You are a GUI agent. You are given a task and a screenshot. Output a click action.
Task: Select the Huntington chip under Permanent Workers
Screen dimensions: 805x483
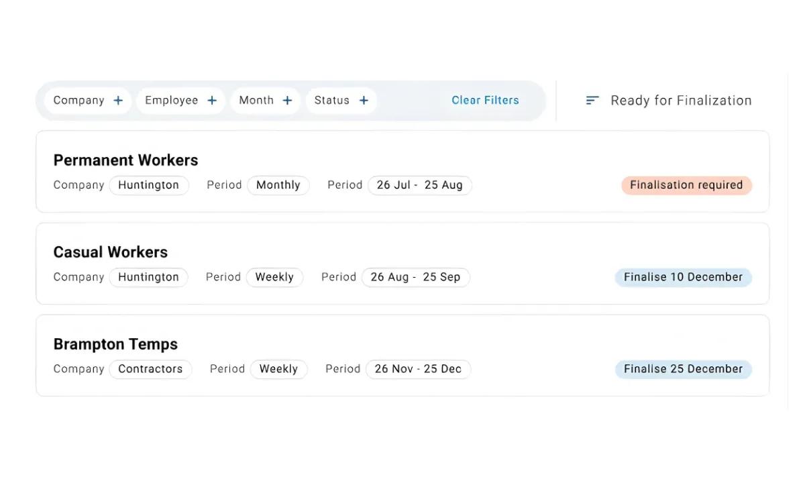point(149,185)
